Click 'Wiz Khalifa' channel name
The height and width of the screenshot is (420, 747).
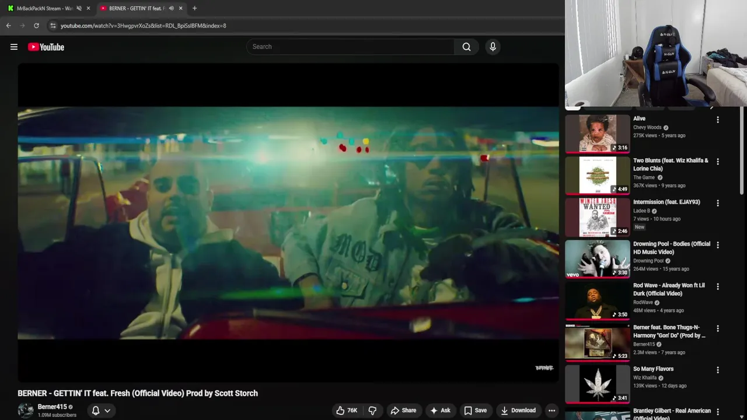coord(645,377)
